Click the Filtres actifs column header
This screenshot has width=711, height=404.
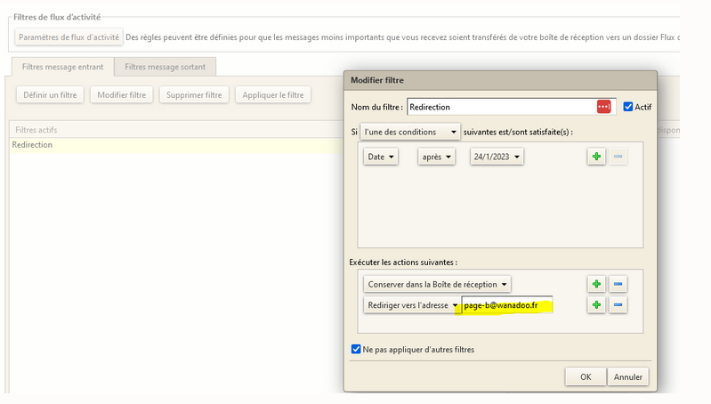click(x=177, y=130)
